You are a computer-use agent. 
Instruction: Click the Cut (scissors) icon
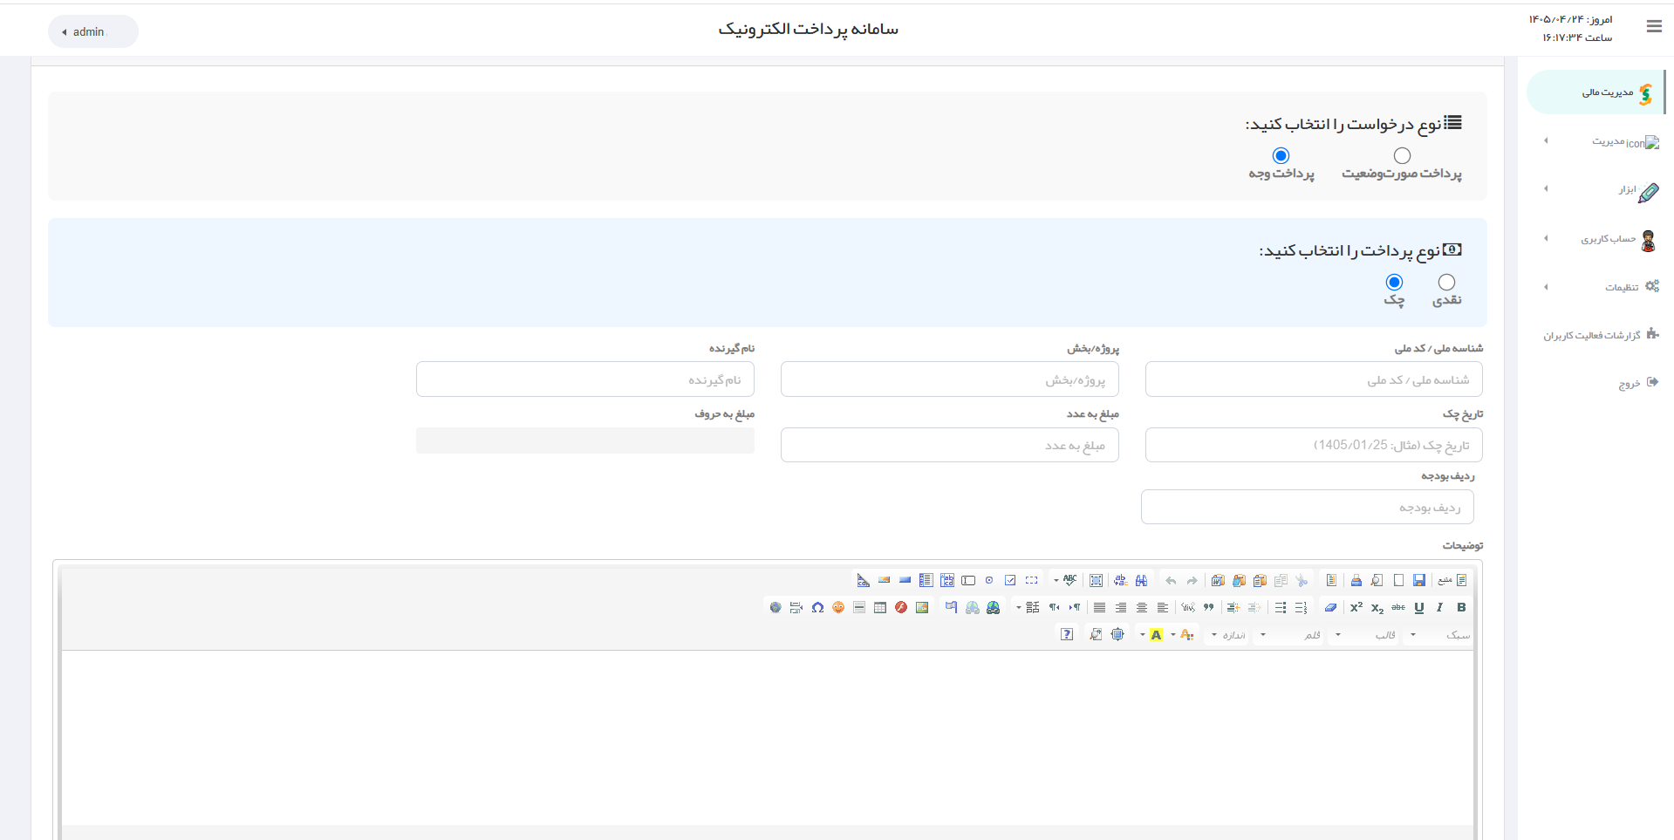click(x=1302, y=581)
